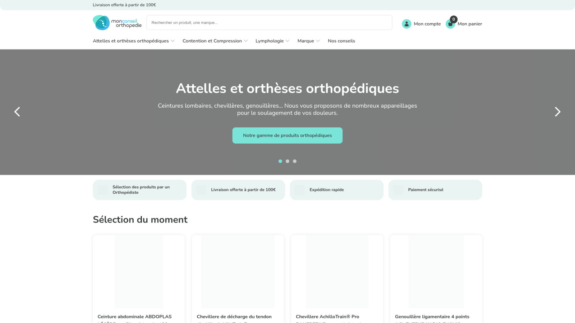Click top banner Livraison offerte text
575x323 pixels.
124,5
